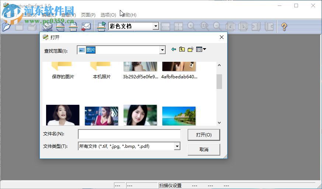Click the 文件名 input field
Image resolution: width=322 pixels, height=189 pixels.
click(x=129, y=134)
